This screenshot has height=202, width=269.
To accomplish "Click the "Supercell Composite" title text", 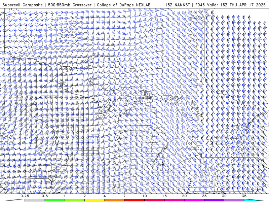I will 23,5.
